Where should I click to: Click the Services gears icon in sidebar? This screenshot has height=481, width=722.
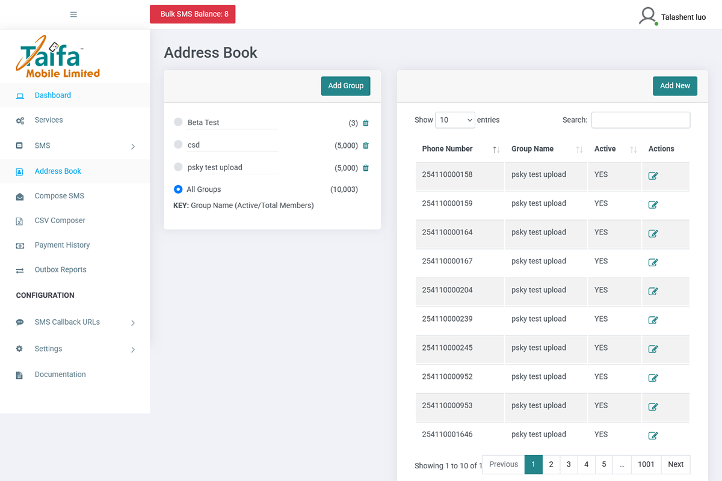[x=19, y=120]
